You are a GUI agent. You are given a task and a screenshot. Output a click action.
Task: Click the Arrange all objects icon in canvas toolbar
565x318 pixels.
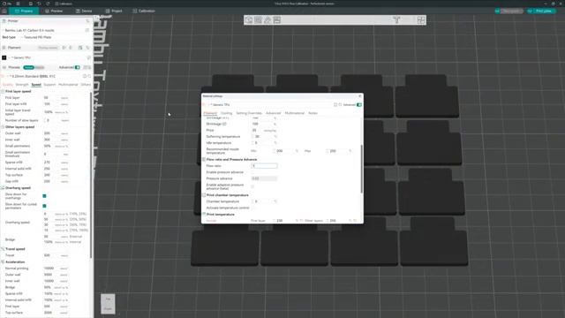tap(276, 20)
